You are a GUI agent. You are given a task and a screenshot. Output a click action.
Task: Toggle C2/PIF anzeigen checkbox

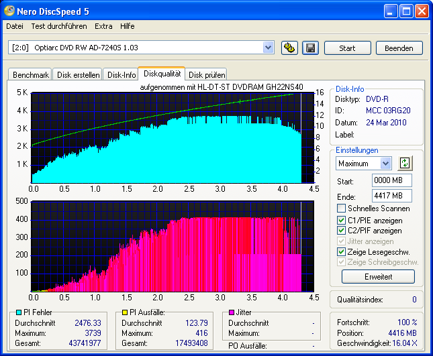pyautogui.click(x=341, y=230)
